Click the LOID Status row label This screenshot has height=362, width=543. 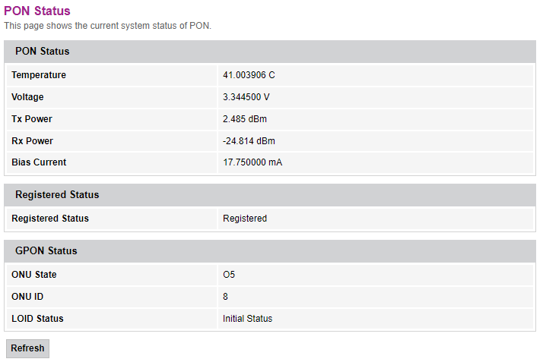coord(37,319)
